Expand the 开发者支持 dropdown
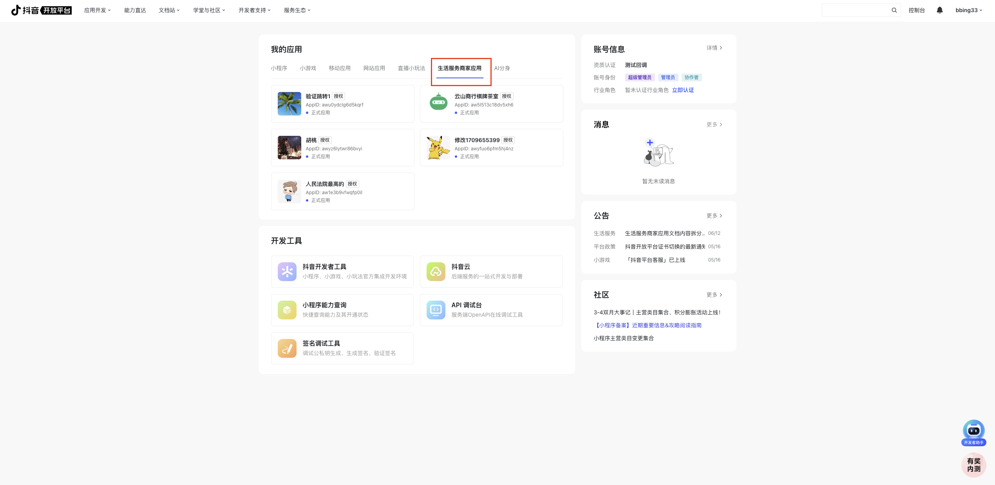The image size is (995, 485). tap(255, 10)
